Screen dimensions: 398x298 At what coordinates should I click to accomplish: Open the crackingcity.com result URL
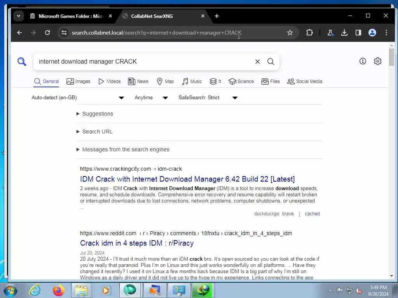[131, 169]
